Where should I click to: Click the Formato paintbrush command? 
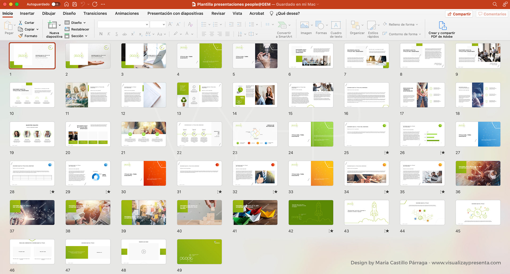[x=28, y=36]
